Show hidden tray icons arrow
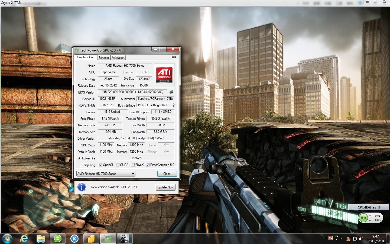 click(342, 239)
